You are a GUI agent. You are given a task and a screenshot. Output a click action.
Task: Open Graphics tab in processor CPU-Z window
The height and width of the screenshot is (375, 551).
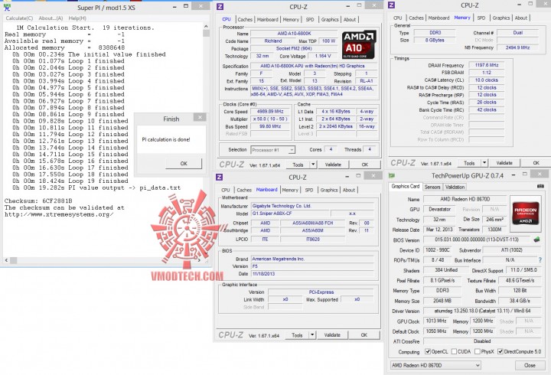330,20
